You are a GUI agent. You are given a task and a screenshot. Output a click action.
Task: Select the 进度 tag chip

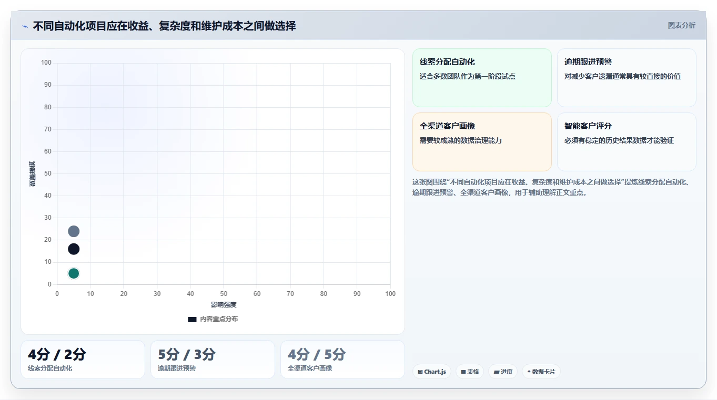pyautogui.click(x=503, y=372)
